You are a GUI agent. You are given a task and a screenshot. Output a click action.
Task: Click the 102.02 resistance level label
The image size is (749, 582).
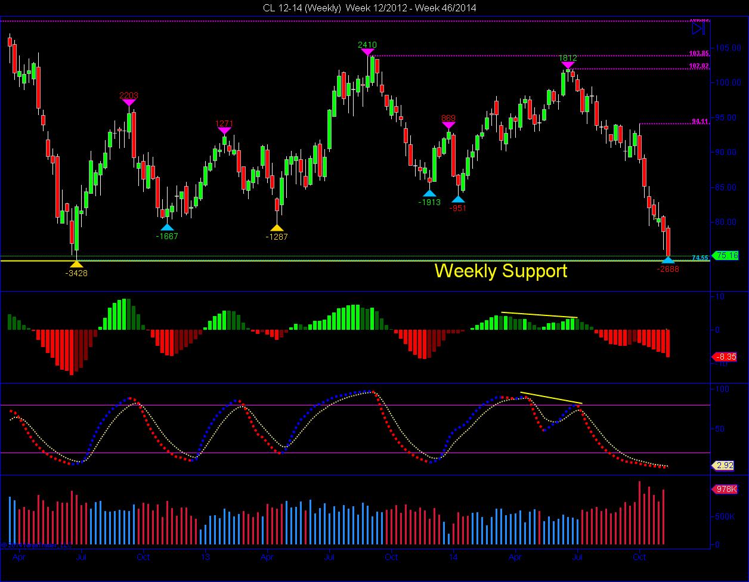click(699, 66)
